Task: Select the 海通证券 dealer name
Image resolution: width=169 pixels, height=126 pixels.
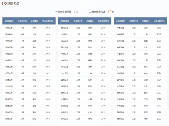Action: click(9, 106)
